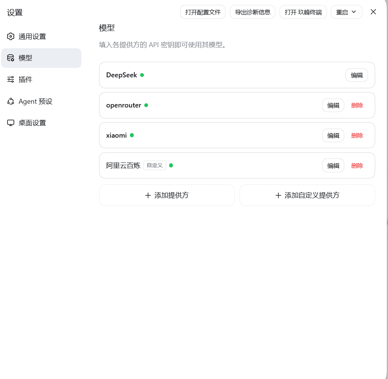Edit the xiaomi provider

pos(333,135)
